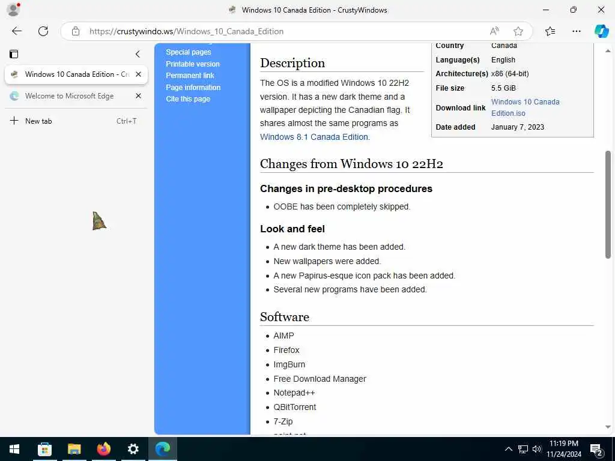Open the notification center icon
This screenshot has height=461, width=615.
pyautogui.click(x=596, y=450)
